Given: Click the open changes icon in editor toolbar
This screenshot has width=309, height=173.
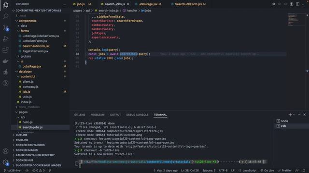Looking at the screenshot, I should 274,4.
